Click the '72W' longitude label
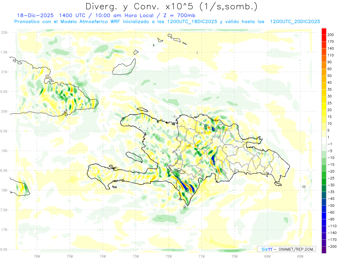Viewport: 337px width, 260px height. tap(168, 256)
